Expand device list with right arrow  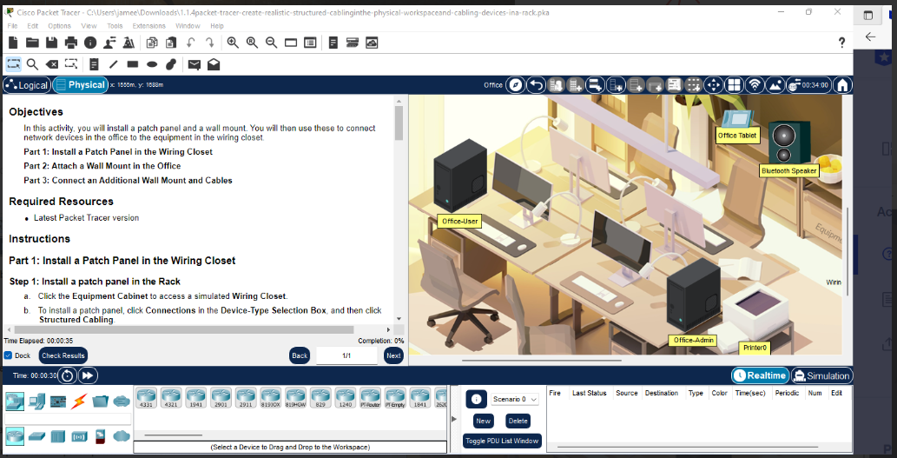coord(454,419)
